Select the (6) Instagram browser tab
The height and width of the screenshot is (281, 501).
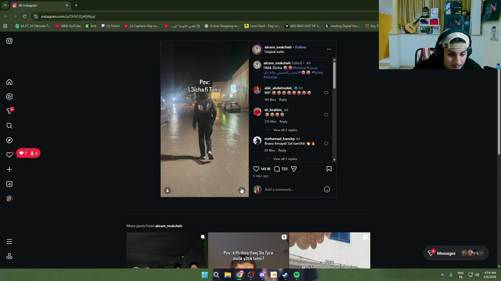click(40, 5)
